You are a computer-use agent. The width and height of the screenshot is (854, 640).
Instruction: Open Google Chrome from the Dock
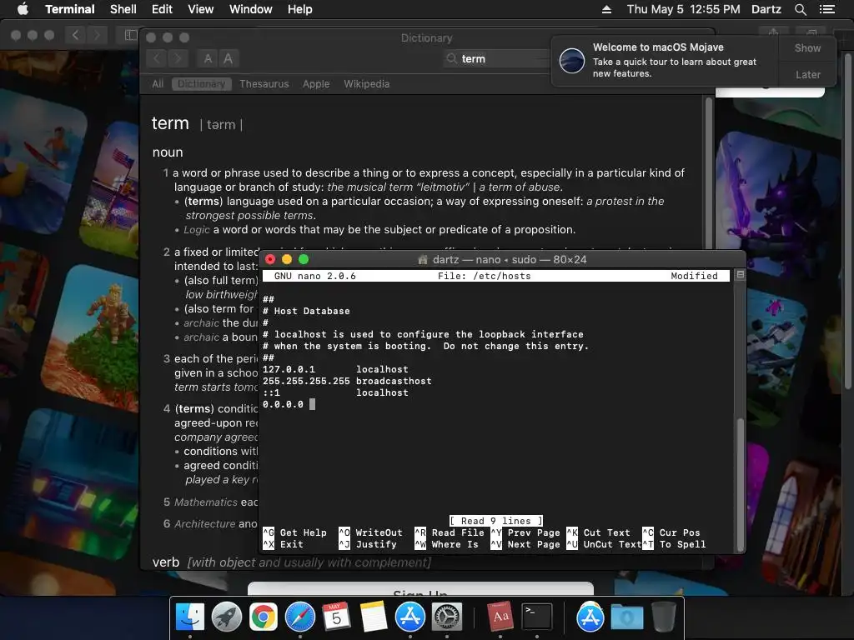point(264,617)
